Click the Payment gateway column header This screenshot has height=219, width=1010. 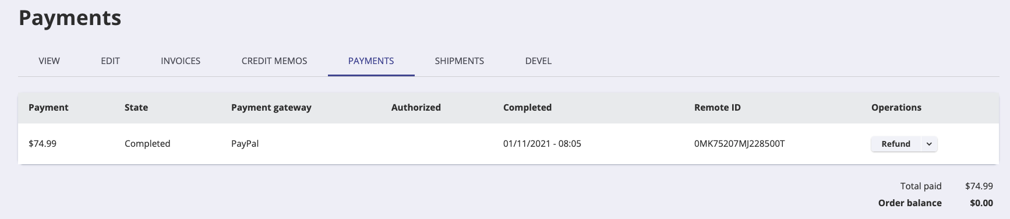click(271, 107)
